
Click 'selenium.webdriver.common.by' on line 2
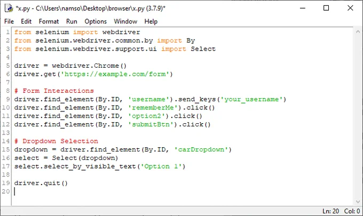94,41
